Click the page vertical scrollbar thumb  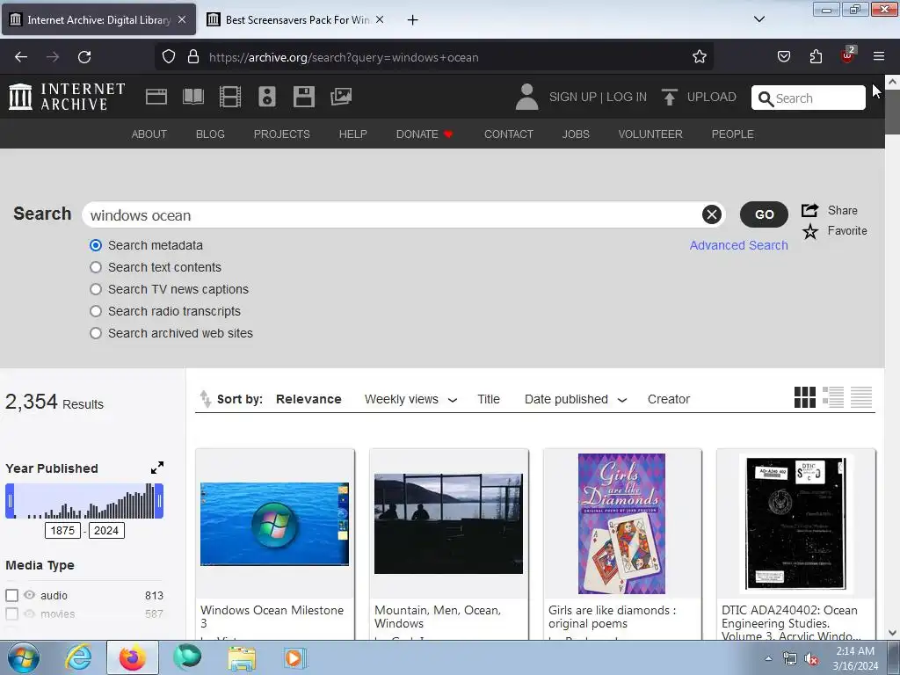892,112
